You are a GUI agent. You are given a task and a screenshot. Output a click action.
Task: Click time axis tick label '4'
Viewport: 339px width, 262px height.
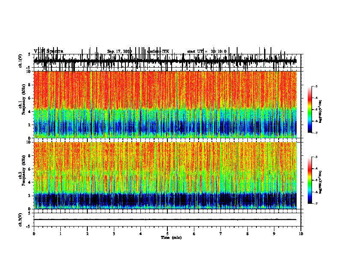click(141, 234)
